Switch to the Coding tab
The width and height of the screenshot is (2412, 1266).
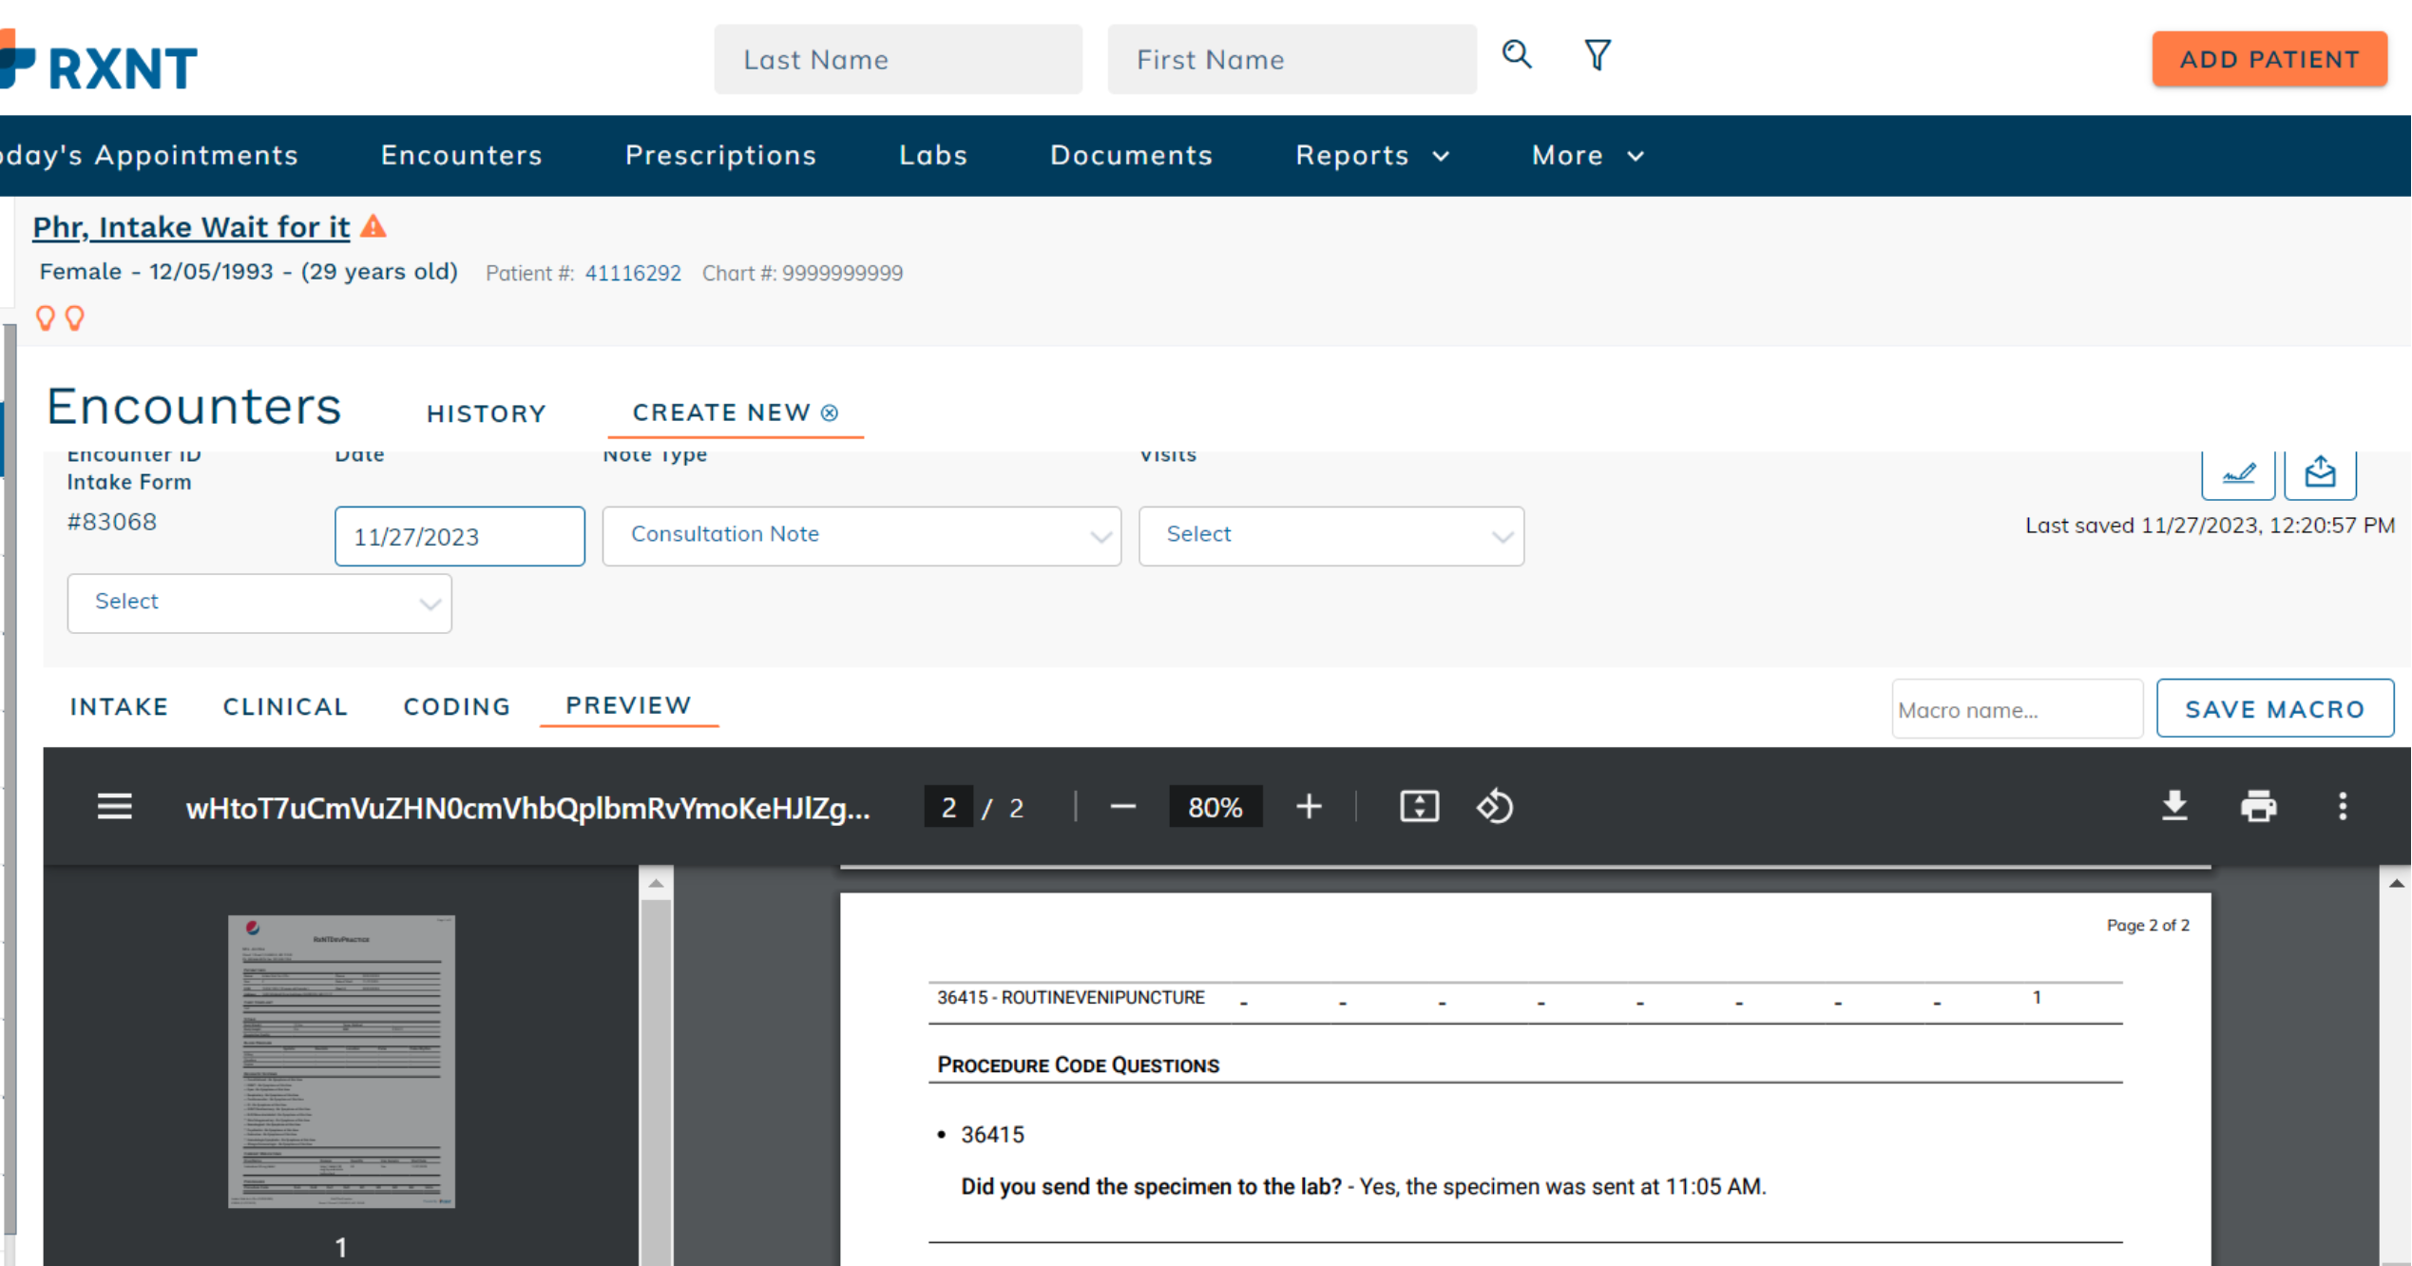(x=457, y=706)
